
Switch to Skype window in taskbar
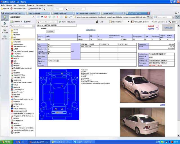tap(84, 142)
